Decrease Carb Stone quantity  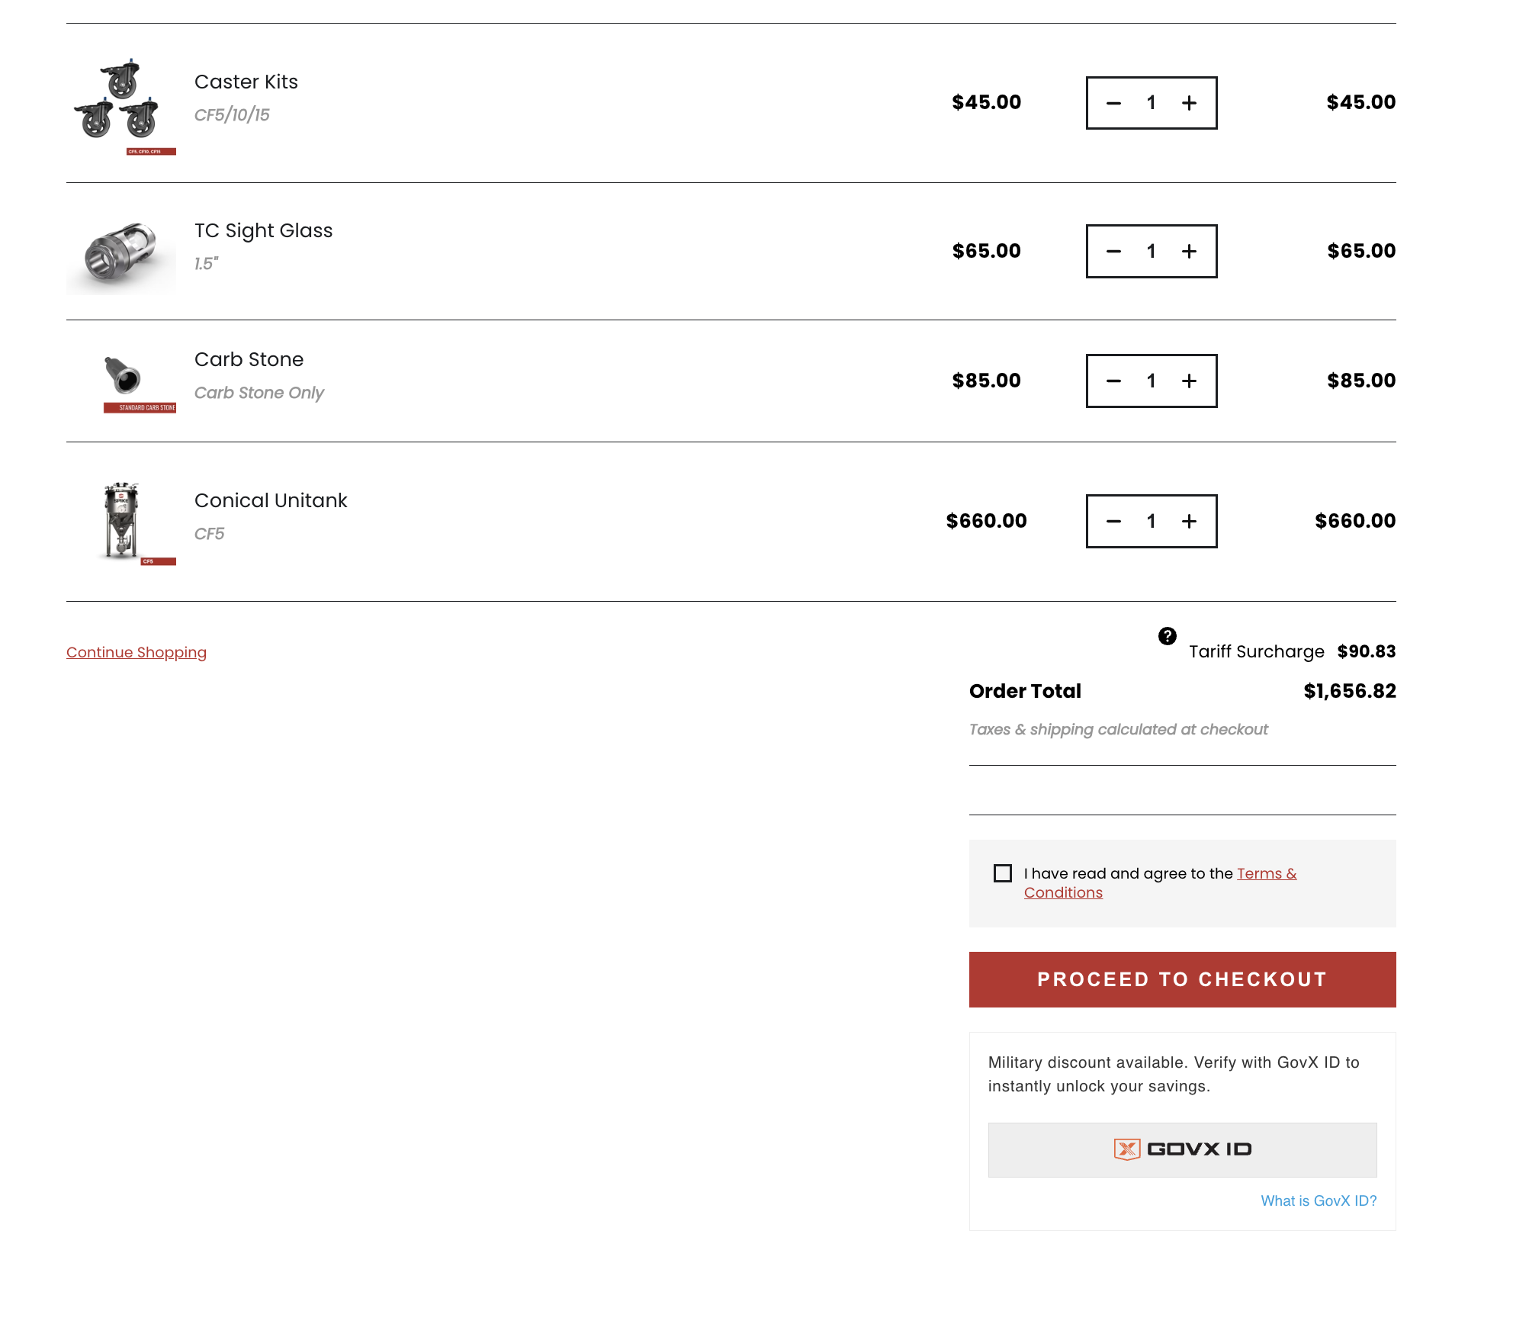coord(1113,381)
